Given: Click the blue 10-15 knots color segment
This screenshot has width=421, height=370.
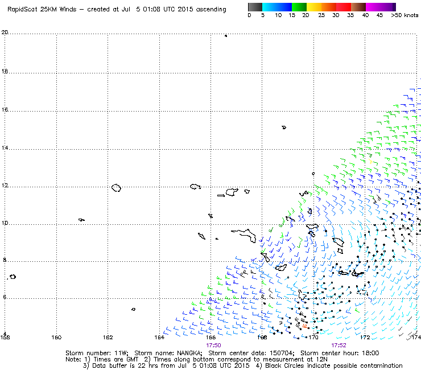Looking at the screenshot, I should click(x=284, y=7).
